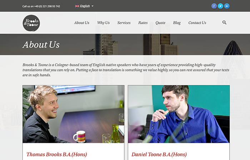
Task: Click the search magnifier icon
Action: pos(224,22)
